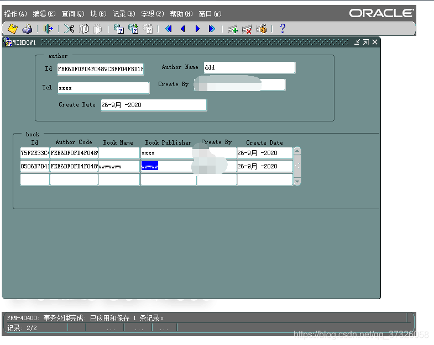Go to the next block with double-right arrow

tap(212, 29)
